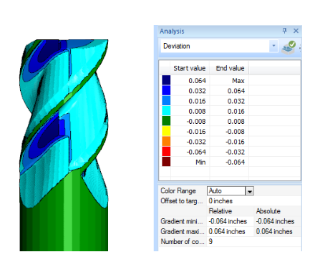Click the relative Gradient minimum value field
This screenshot has width=315, height=262.
click(x=230, y=221)
